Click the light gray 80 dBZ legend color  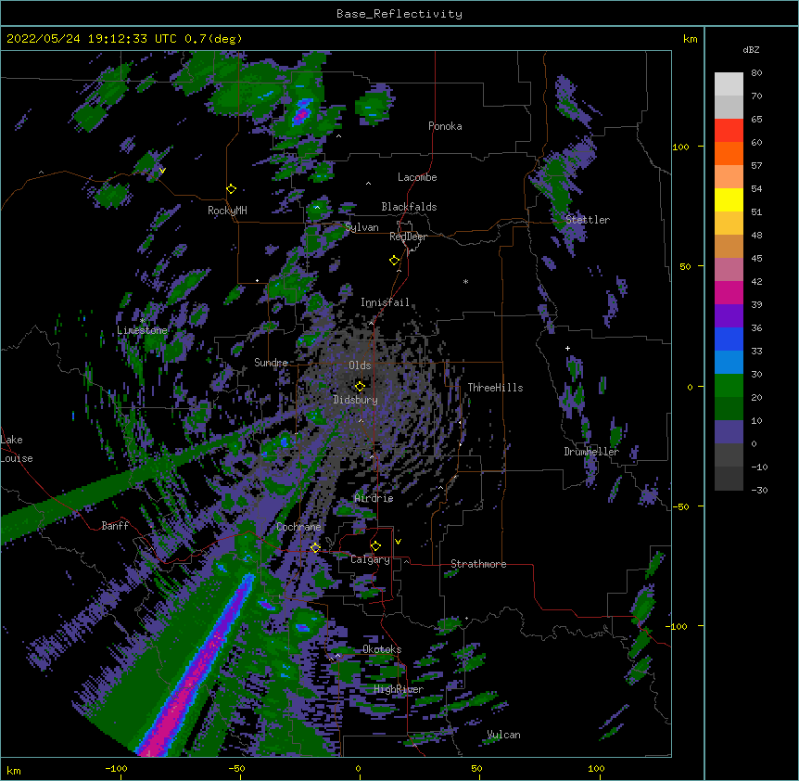[x=729, y=83]
